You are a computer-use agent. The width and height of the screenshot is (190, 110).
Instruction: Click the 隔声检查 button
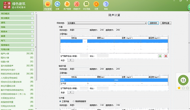coord(166,23)
